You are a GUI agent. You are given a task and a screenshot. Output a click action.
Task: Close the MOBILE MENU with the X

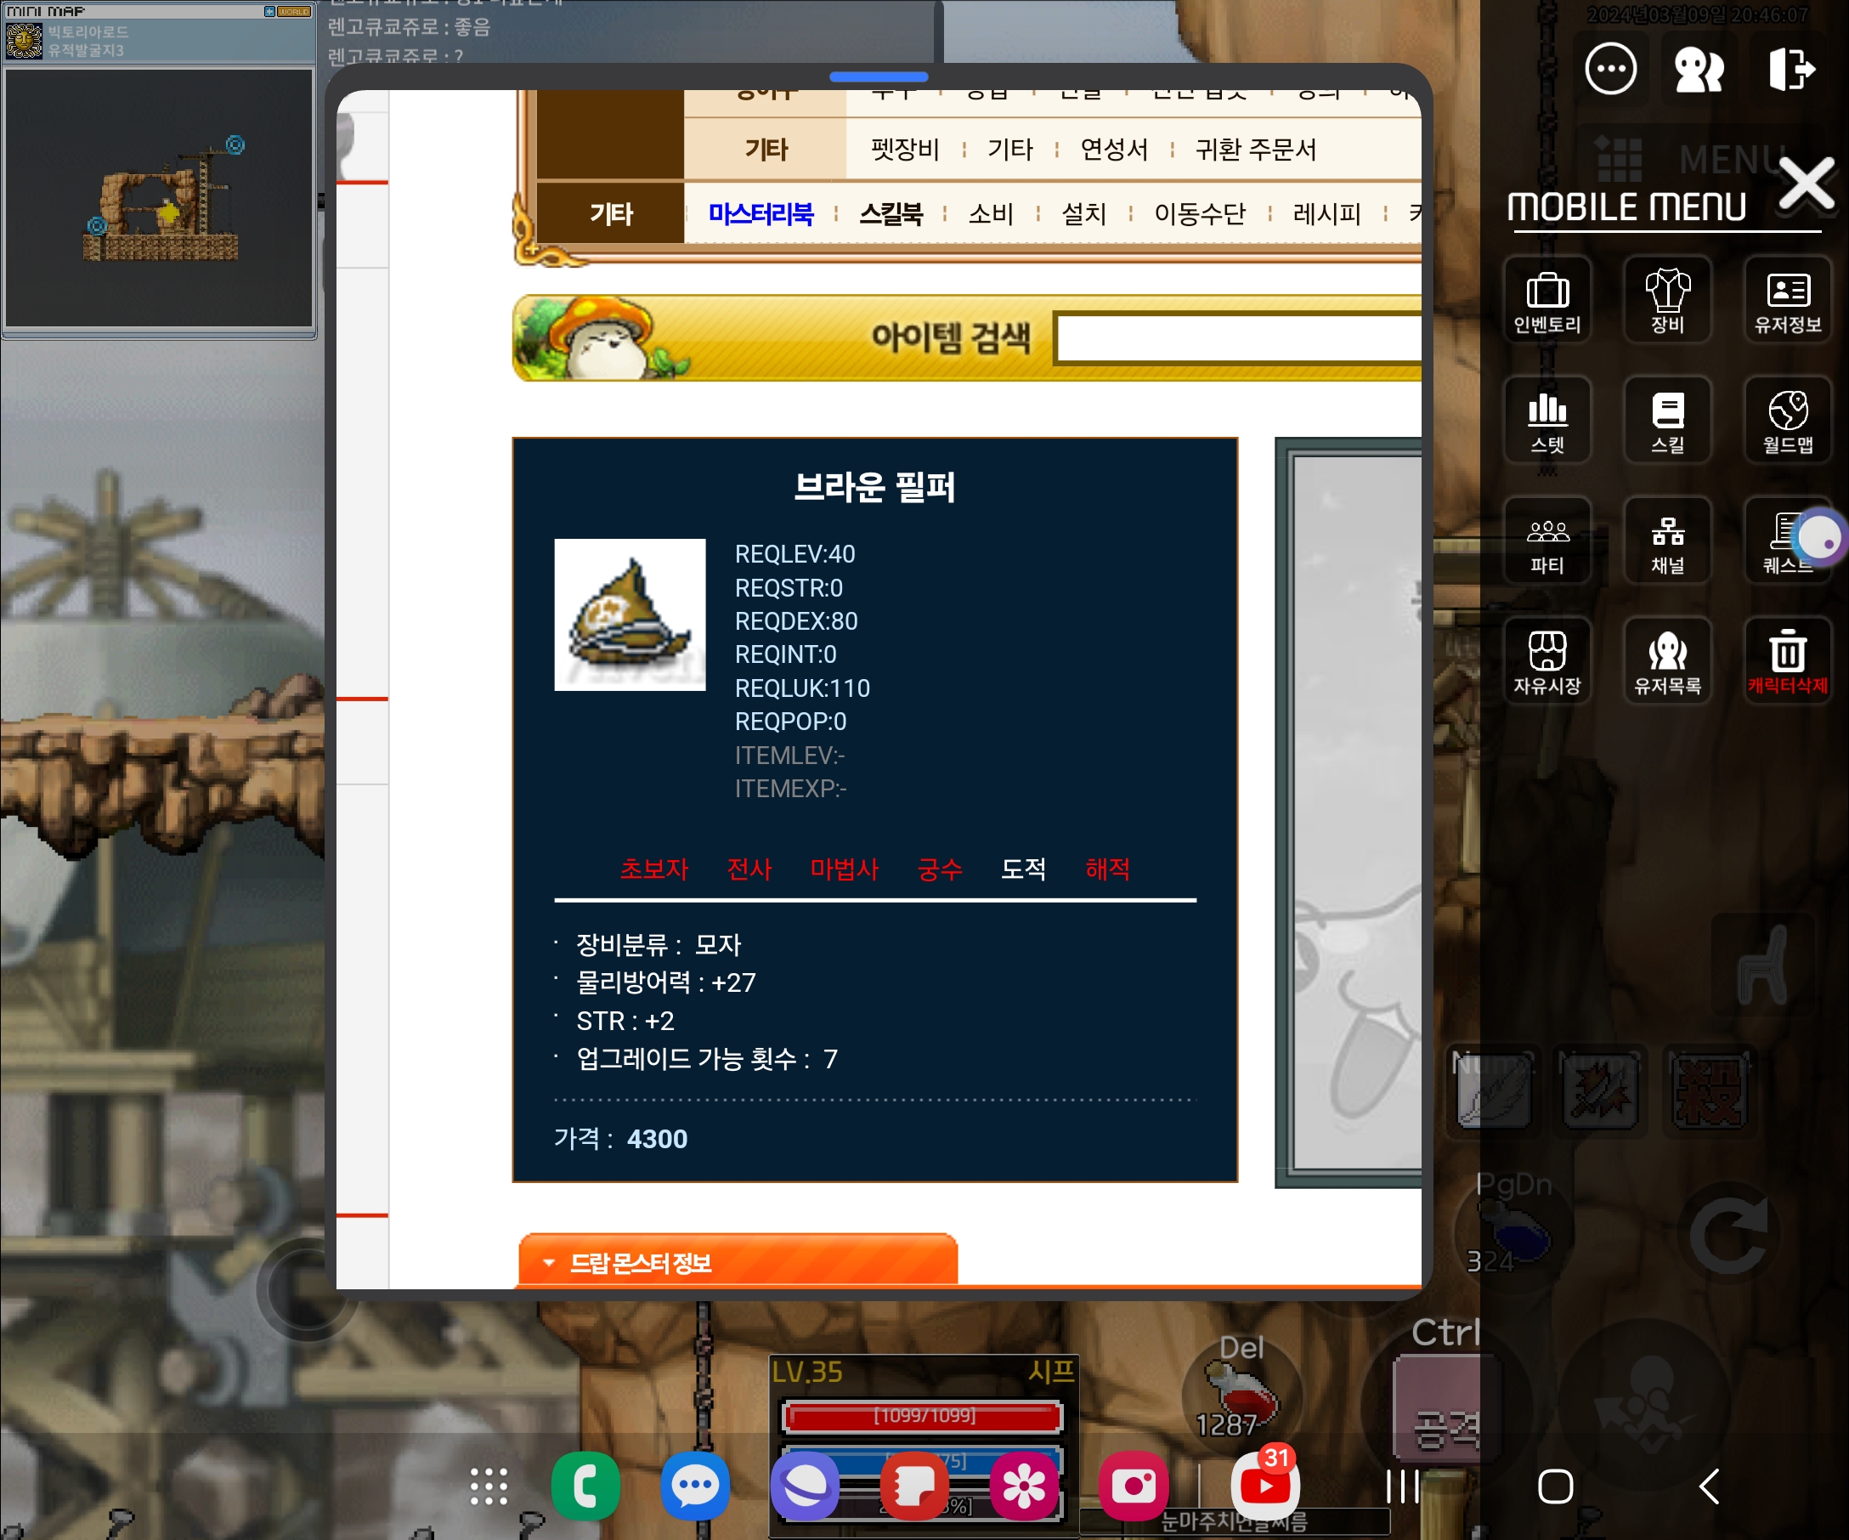pos(1806,184)
